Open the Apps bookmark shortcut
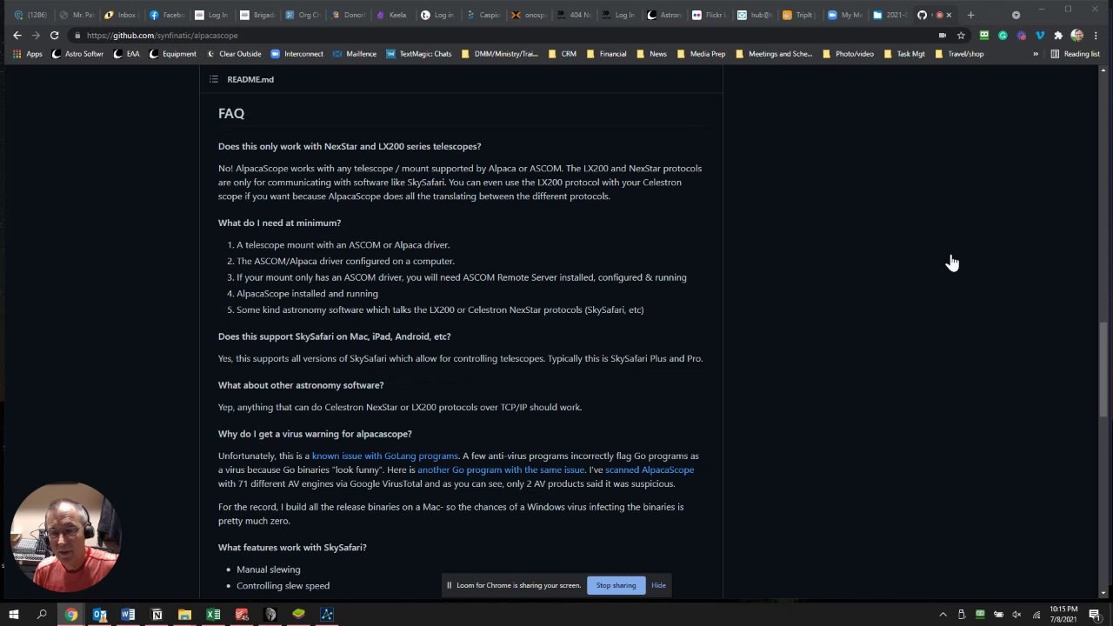The image size is (1113, 626). [x=26, y=54]
